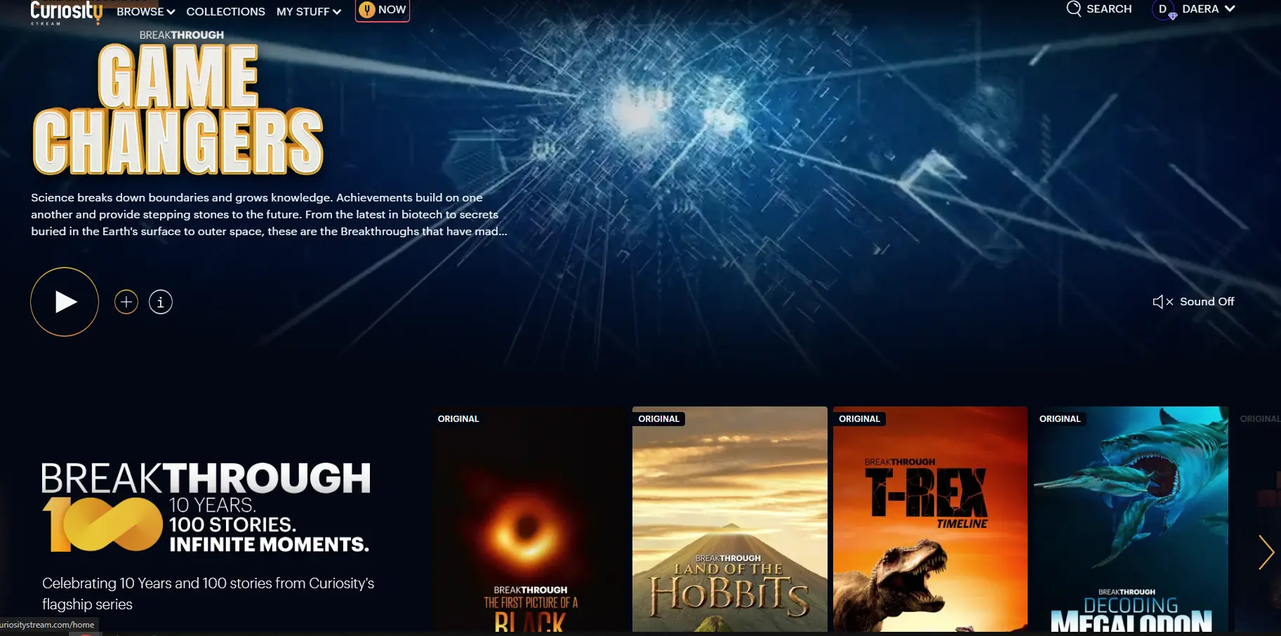Play the Game Changers video
The height and width of the screenshot is (636, 1281).
click(65, 302)
